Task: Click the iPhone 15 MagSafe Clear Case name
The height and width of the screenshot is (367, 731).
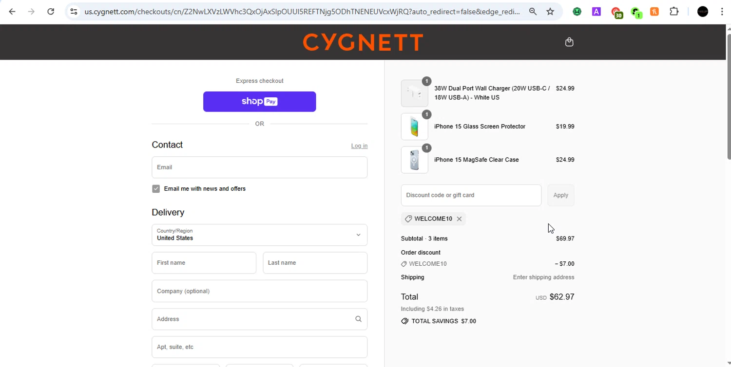Action: coord(477,160)
